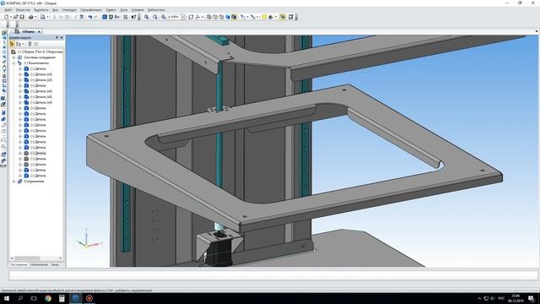Open the printer icon dropdown arrow
The image size is (540, 304).
[35, 17]
